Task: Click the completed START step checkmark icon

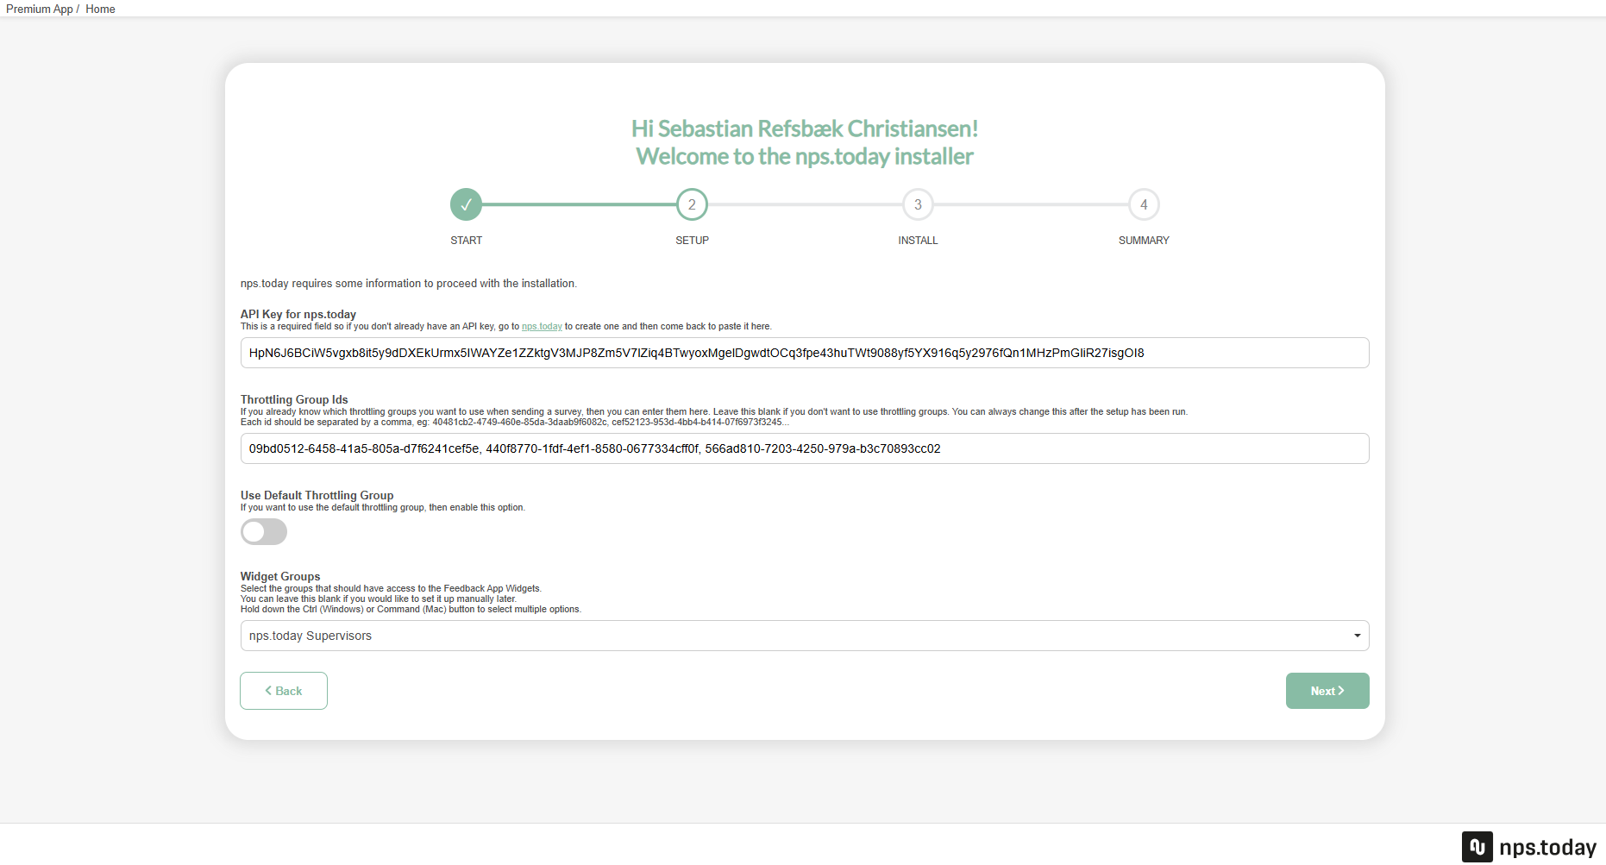Action: point(466,204)
